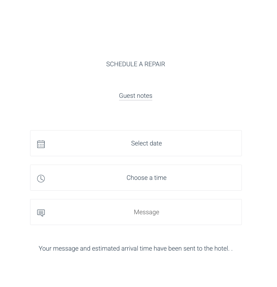Click the clock icon
Screen dimensions: 277x287
click(x=41, y=178)
